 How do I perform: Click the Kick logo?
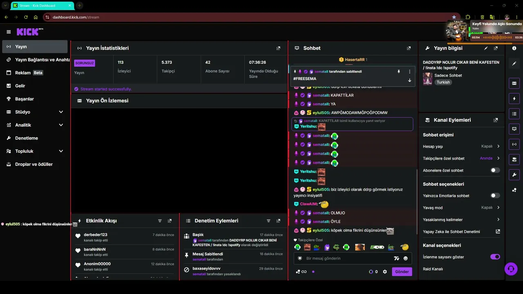tap(30, 32)
